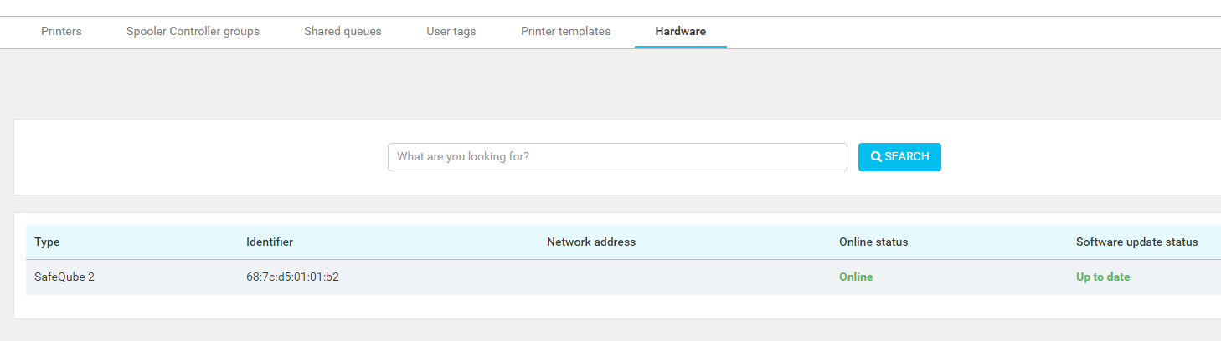Click the Software update status column header

(x=1136, y=242)
